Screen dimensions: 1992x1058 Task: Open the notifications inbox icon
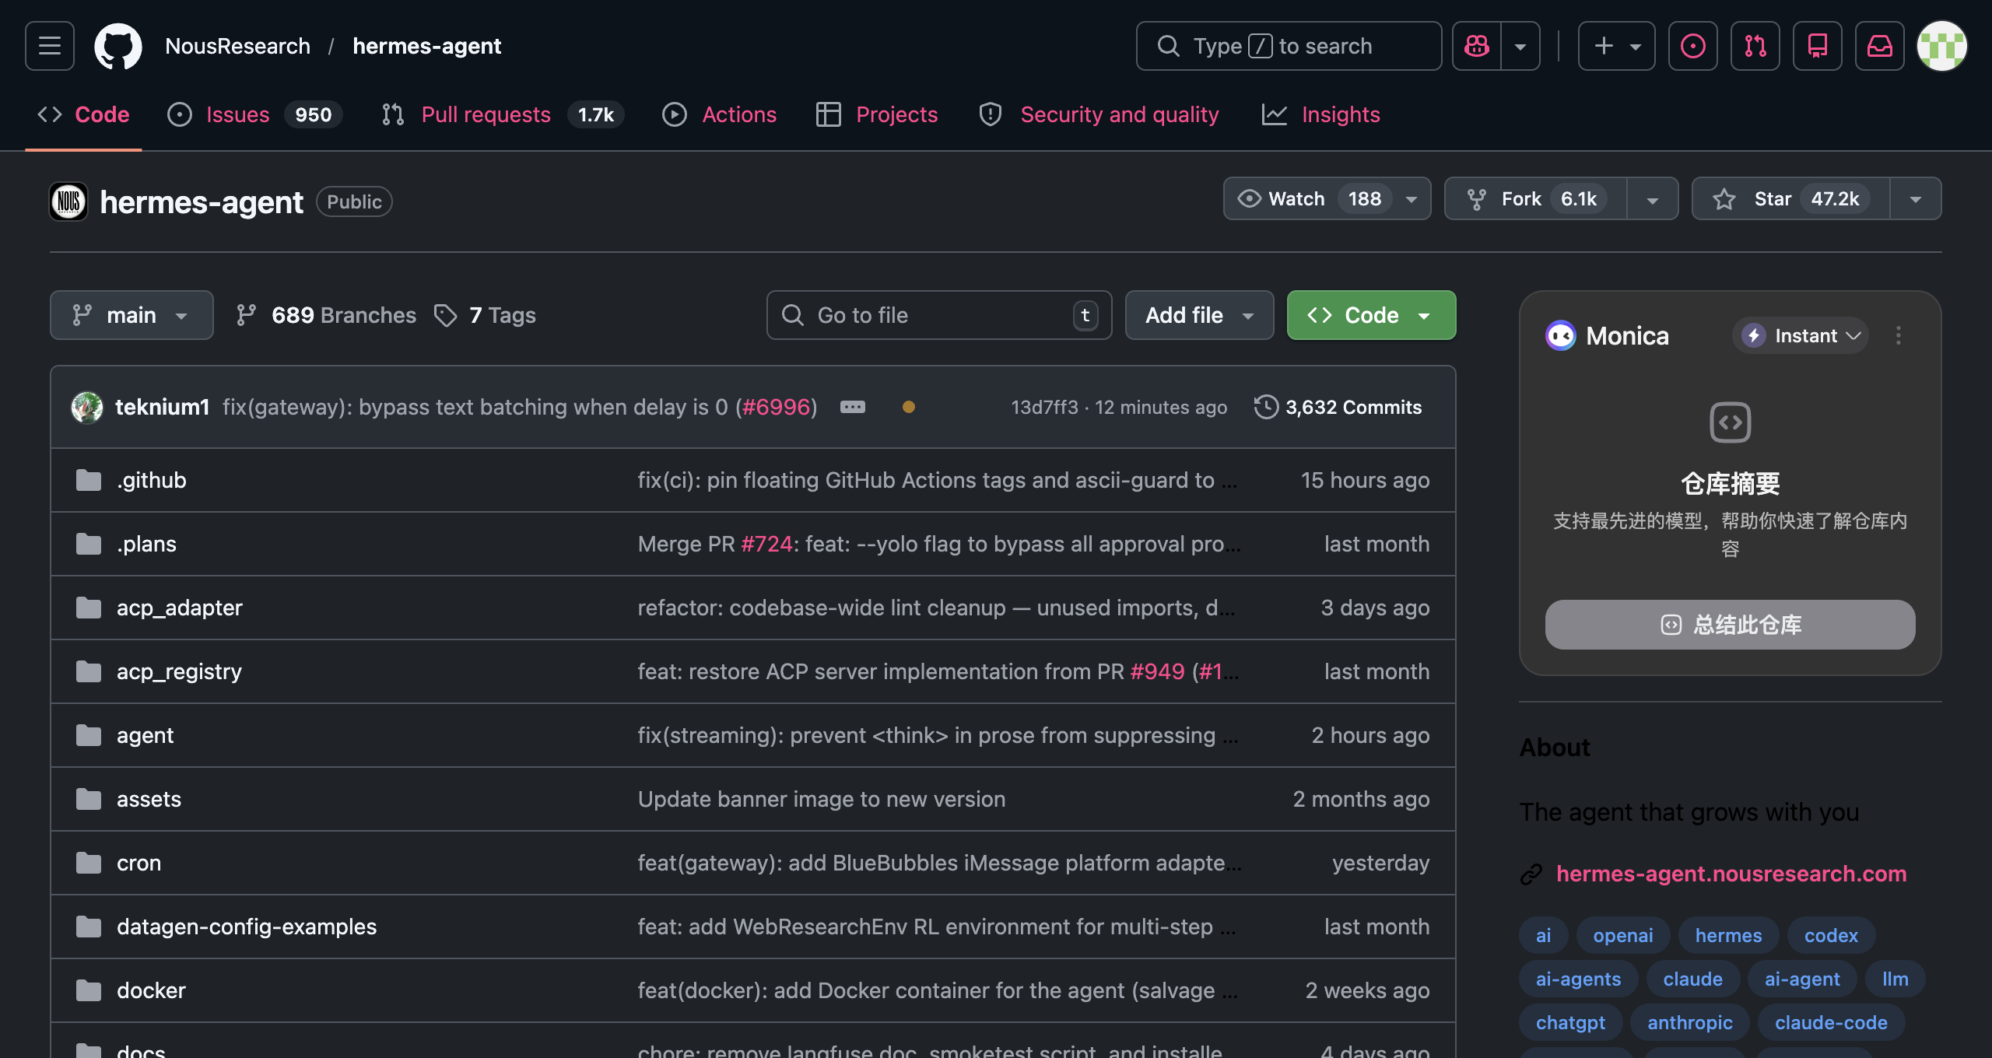[1879, 46]
